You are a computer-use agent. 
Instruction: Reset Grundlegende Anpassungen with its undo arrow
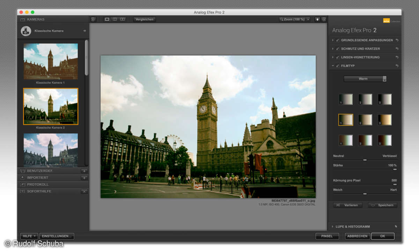397,40
